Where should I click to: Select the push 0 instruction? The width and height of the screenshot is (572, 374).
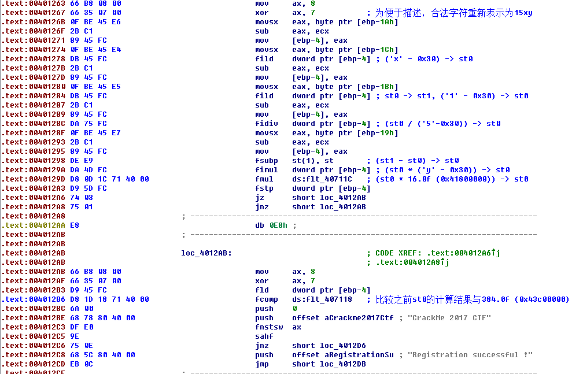tap(276, 309)
